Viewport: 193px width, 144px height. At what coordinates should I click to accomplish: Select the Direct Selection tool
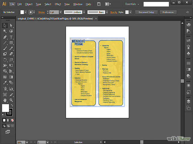(11, 25)
